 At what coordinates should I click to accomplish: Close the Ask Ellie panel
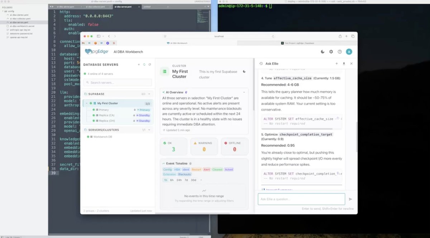352,63
